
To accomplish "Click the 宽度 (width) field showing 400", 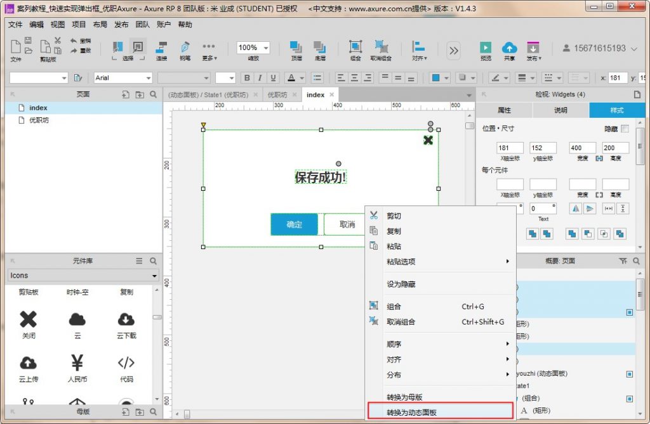I will coord(581,148).
